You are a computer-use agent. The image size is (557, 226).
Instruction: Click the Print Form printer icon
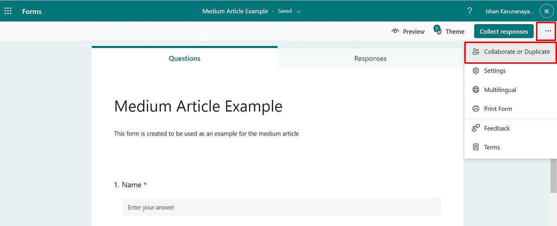coord(476,109)
